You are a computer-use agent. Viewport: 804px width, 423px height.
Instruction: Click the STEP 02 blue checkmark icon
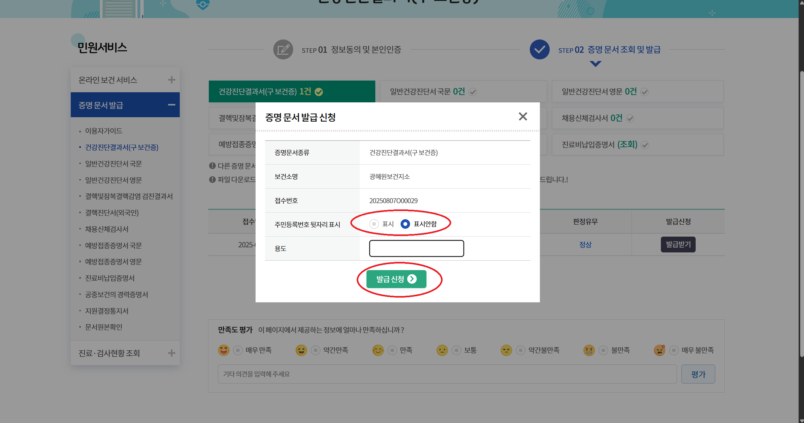(539, 50)
